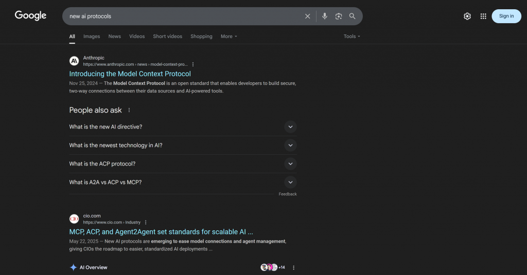Open the Tools dropdown
Screen dimensions: 527x275
pyautogui.click(x=352, y=36)
